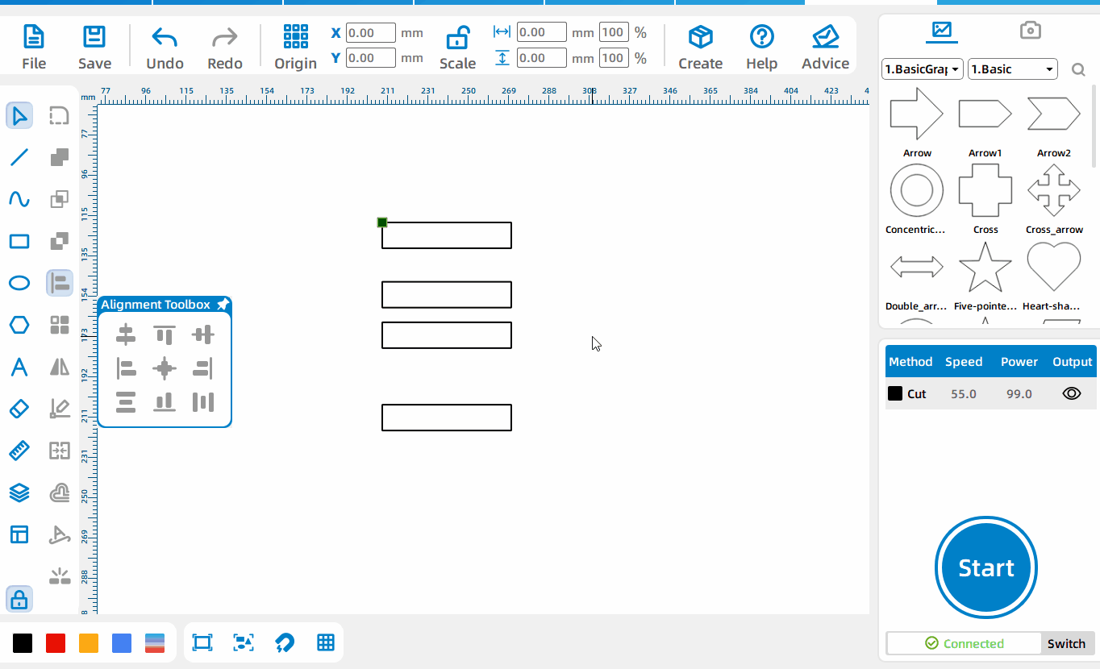Switch to the graphics library tab

[x=941, y=31]
